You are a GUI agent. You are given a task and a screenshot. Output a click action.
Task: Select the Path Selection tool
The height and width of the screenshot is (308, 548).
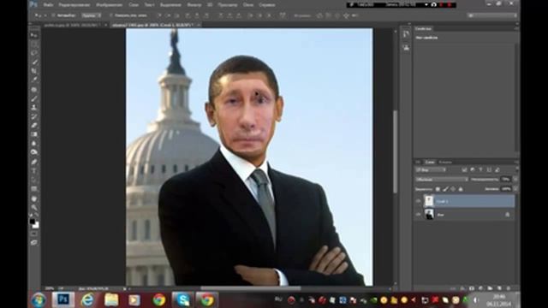click(x=34, y=180)
